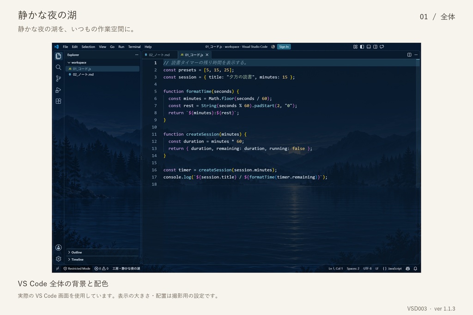Open the Edit menu
The image size is (473, 315).
click(x=75, y=47)
